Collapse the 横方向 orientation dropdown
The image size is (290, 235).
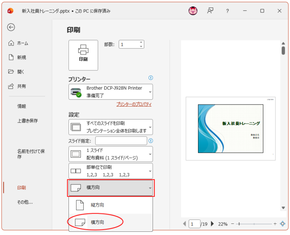pyautogui.click(x=111, y=188)
